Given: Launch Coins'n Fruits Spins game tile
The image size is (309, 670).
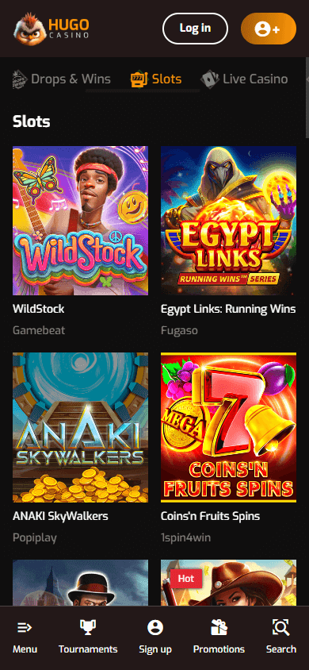Looking at the screenshot, I should click(x=228, y=427).
